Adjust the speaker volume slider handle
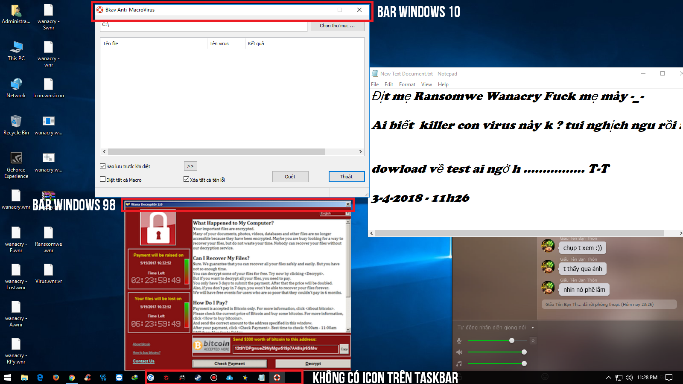This screenshot has width=683, height=384. (524, 352)
